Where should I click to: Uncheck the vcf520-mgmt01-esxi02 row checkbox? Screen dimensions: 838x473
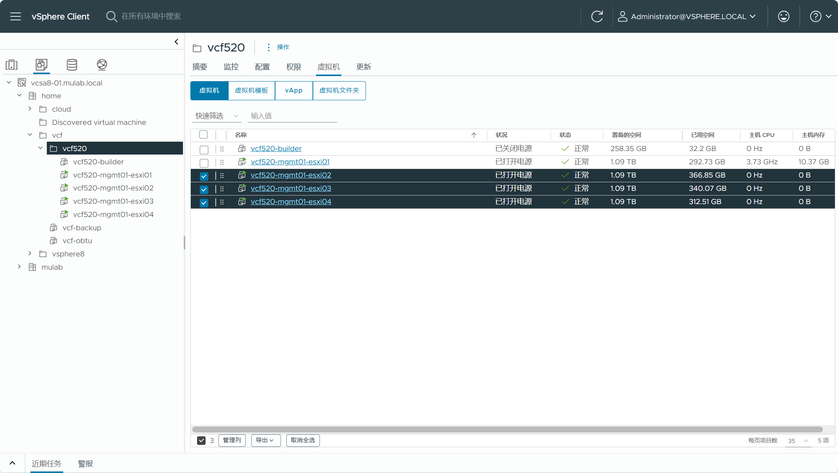[204, 176]
